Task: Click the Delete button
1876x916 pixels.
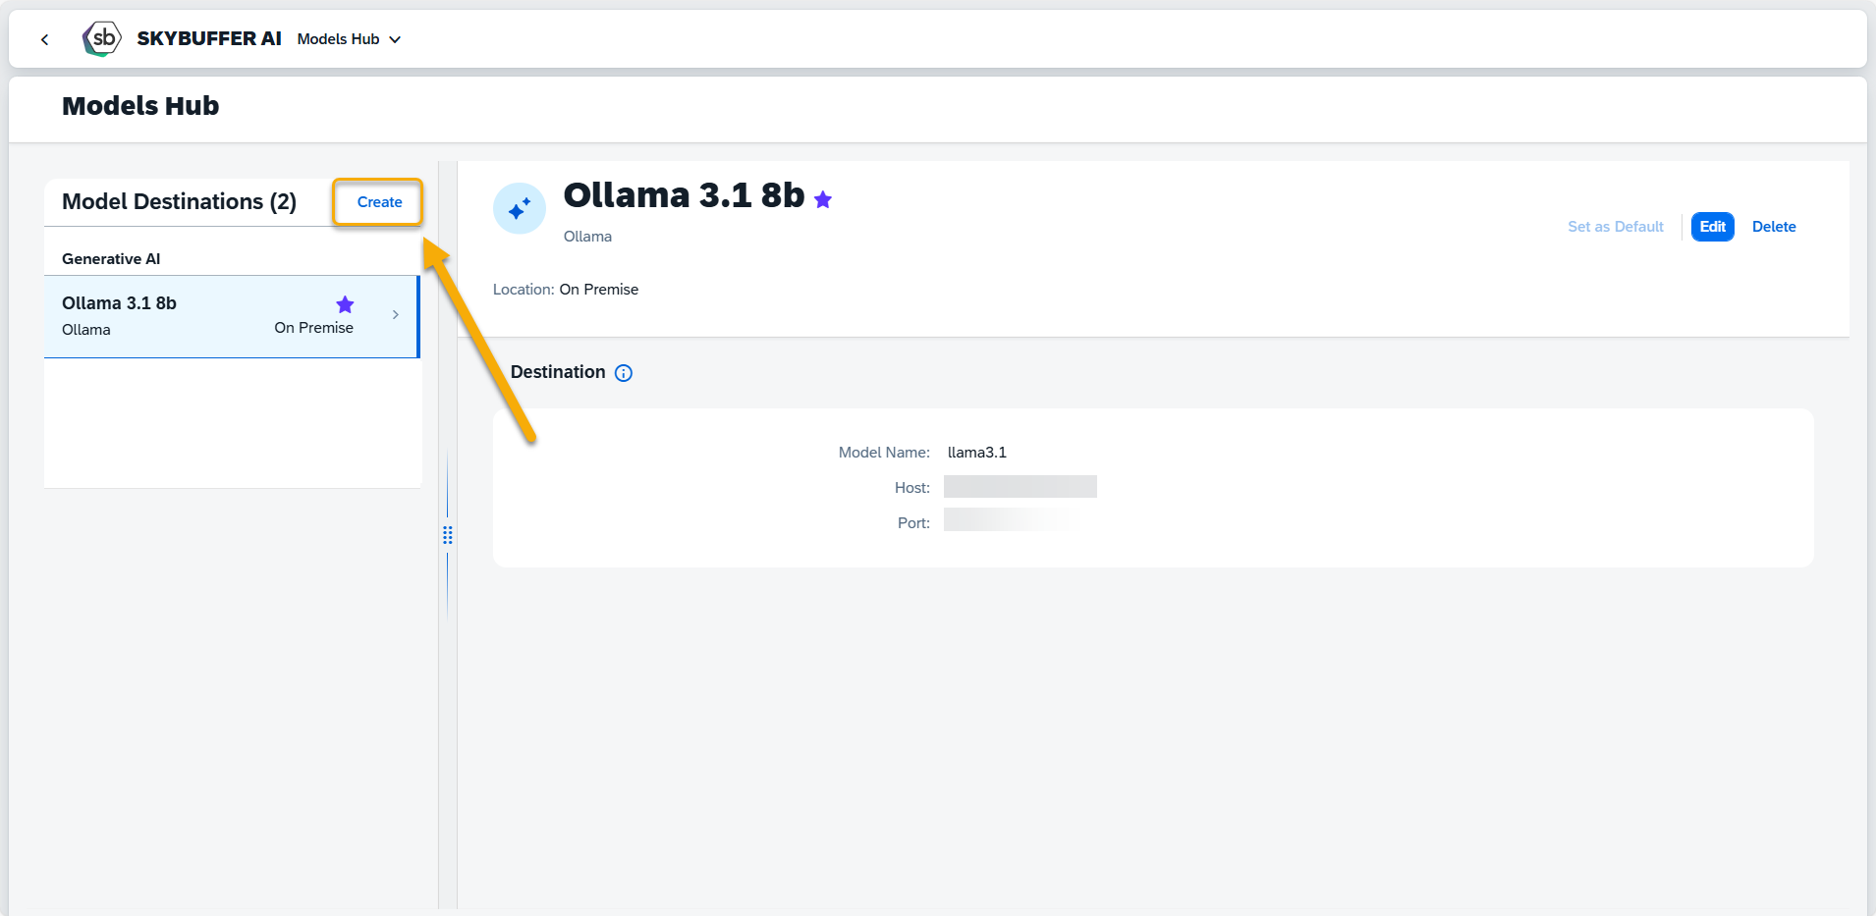Action: pos(1774,227)
